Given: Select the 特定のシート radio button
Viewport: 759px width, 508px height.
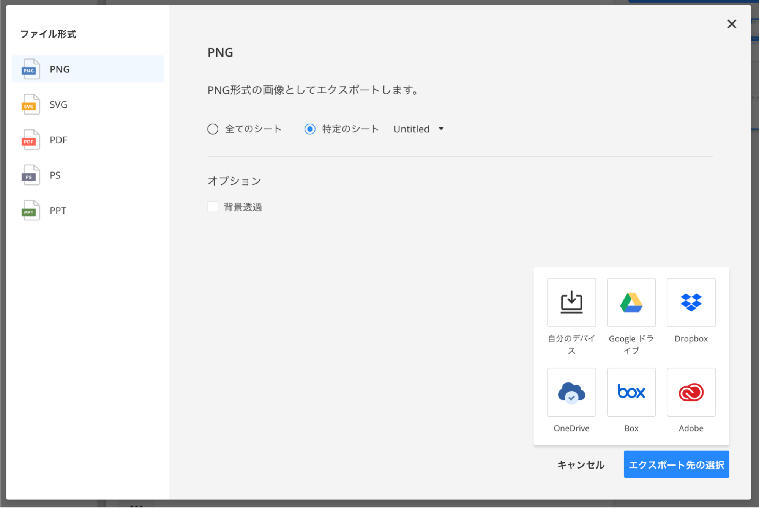Looking at the screenshot, I should pyautogui.click(x=310, y=129).
